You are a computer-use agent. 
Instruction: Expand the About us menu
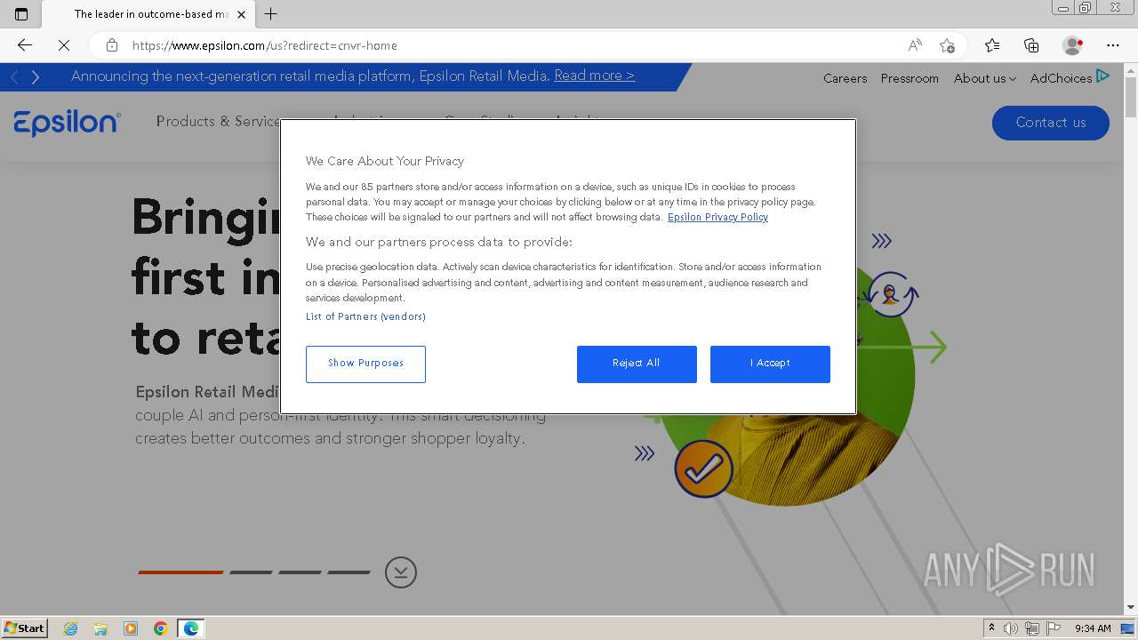coord(984,78)
